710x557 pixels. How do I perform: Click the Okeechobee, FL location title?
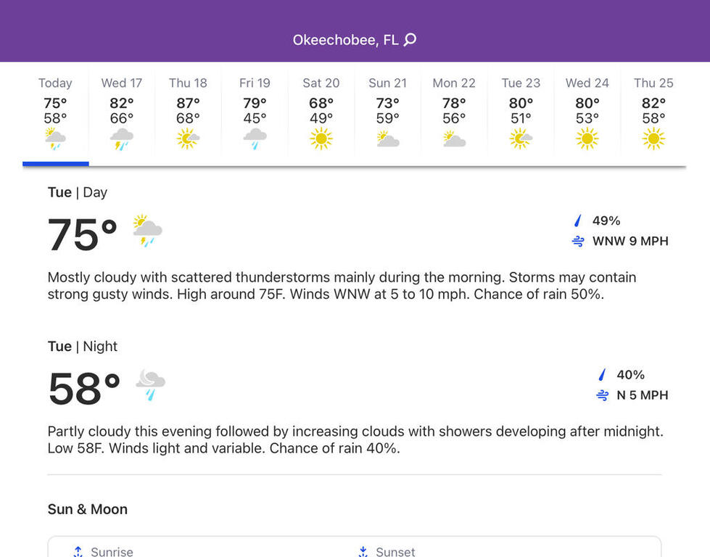[x=345, y=40]
